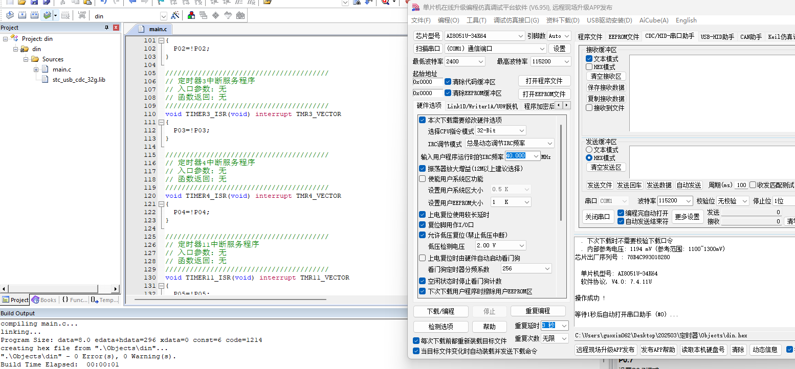This screenshot has height=369, width=795.
Task: Click the IRC频率 40.000 MHz input field
Action: [523, 156]
